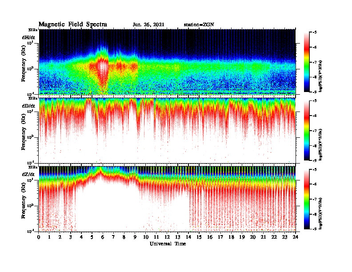Viewport: 352px width, 272px height.
Task: Click hour tick label "3" on the time axis
Action: (x=71, y=237)
